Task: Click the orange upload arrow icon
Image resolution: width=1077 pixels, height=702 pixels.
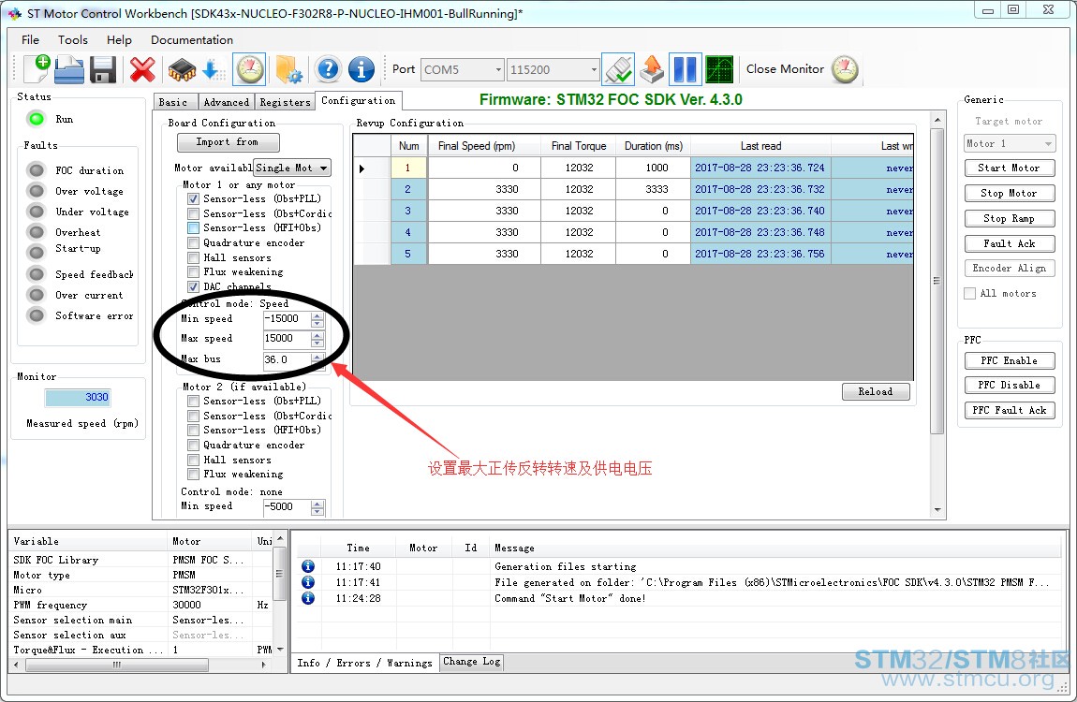Action: pos(652,69)
